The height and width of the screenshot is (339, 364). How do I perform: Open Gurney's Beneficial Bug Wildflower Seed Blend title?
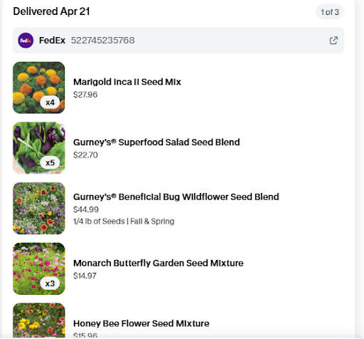point(176,197)
